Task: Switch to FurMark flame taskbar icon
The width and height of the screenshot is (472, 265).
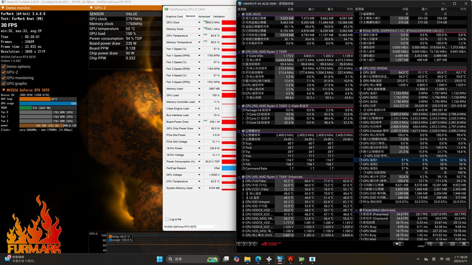Action: (x=291, y=259)
